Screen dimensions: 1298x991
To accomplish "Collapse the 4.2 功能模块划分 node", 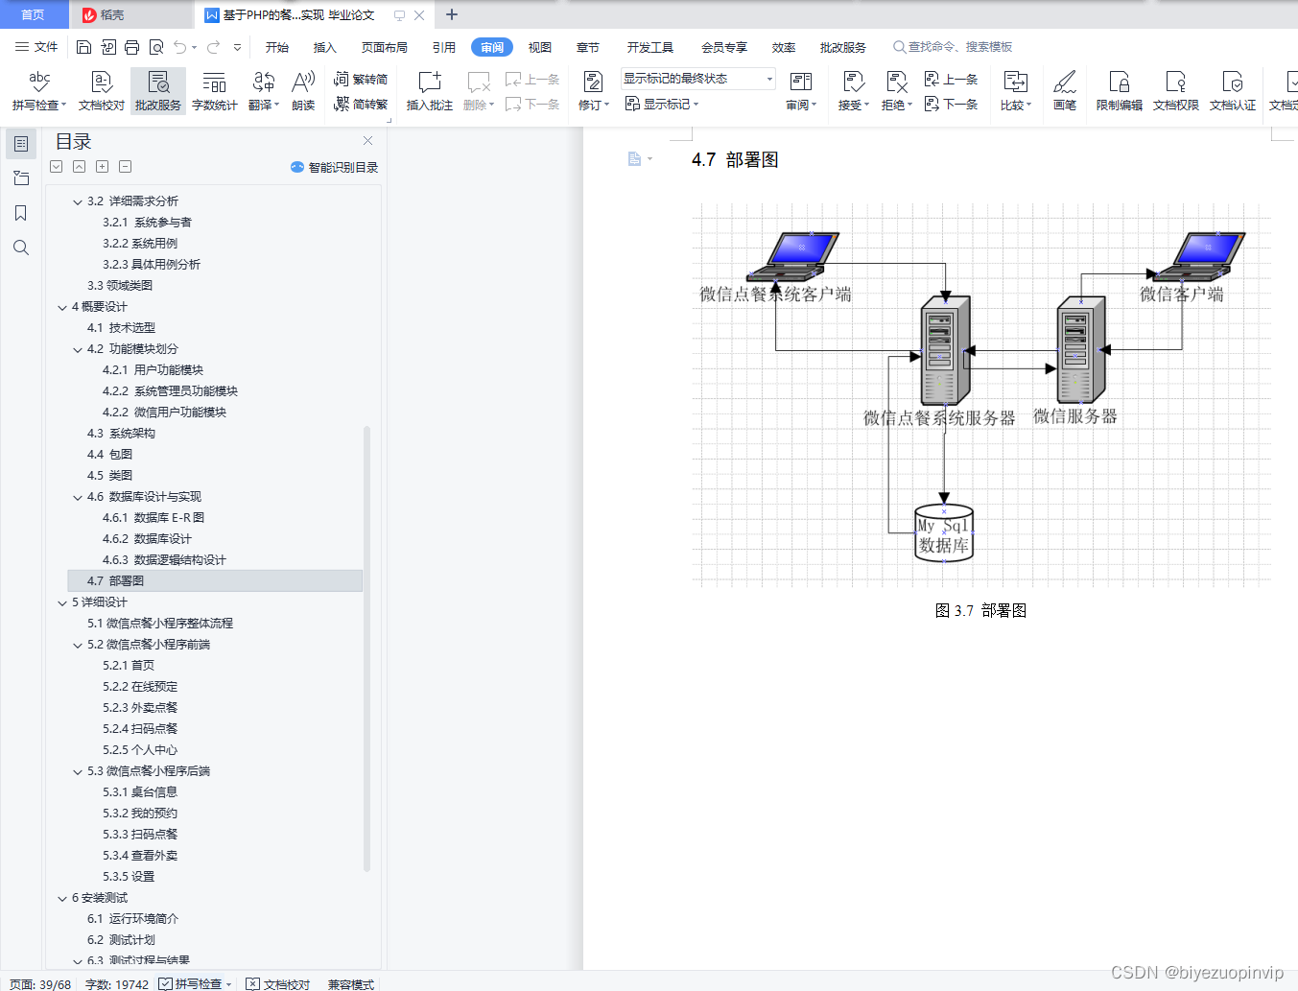I will tap(78, 349).
